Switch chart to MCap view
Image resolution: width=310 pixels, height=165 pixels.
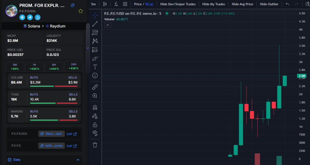149,4
